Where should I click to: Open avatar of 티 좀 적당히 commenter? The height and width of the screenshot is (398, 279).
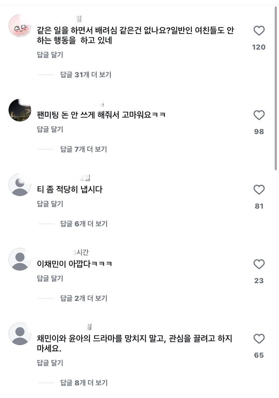click(x=20, y=185)
